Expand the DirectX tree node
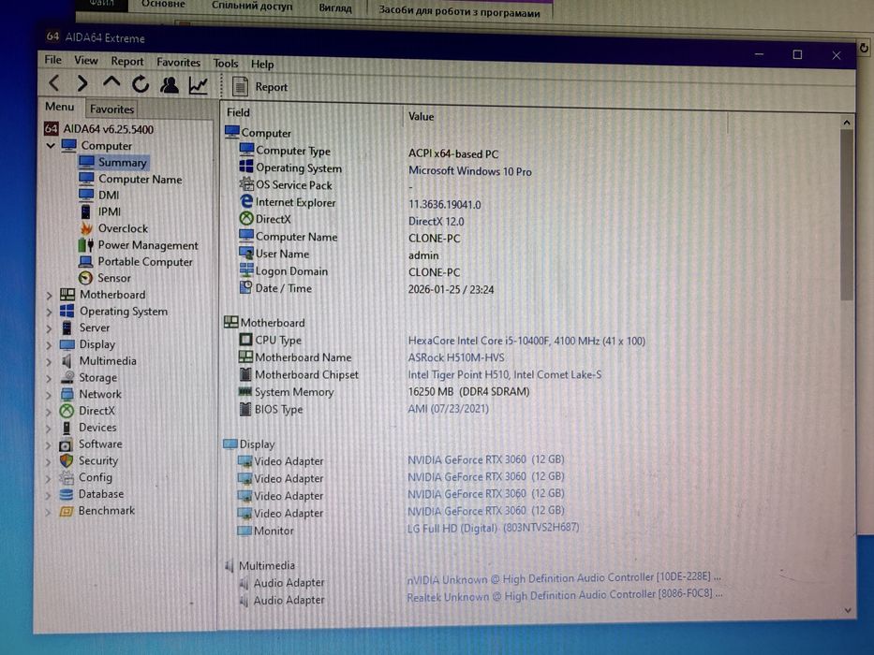 [49, 412]
